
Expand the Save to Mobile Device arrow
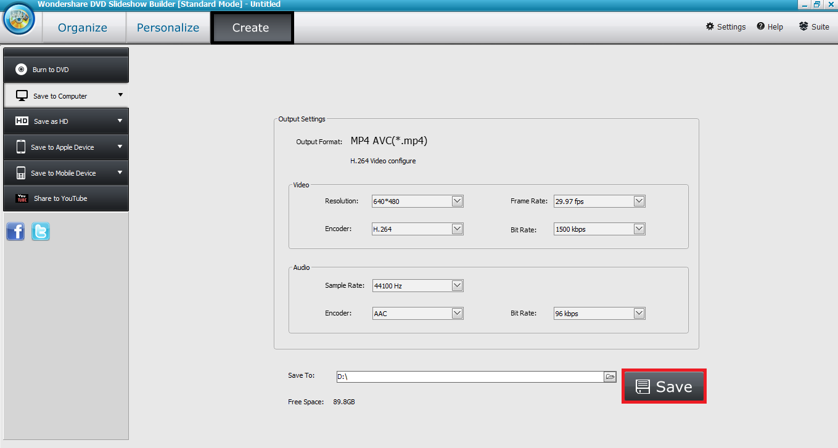pyautogui.click(x=120, y=173)
